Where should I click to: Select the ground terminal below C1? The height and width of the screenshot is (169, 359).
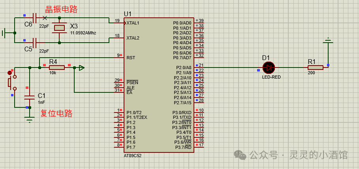[x=30, y=120]
